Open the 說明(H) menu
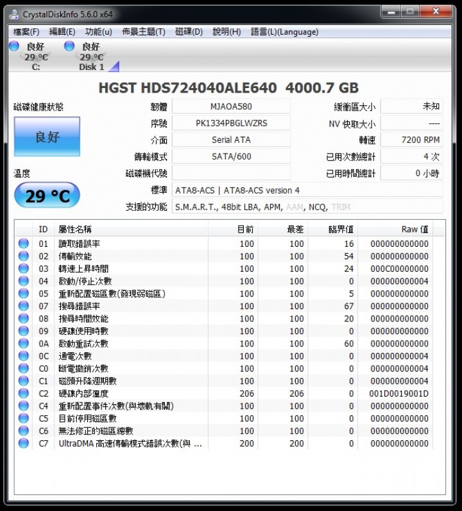The width and height of the screenshot is (462, 511). coord(227,31)
